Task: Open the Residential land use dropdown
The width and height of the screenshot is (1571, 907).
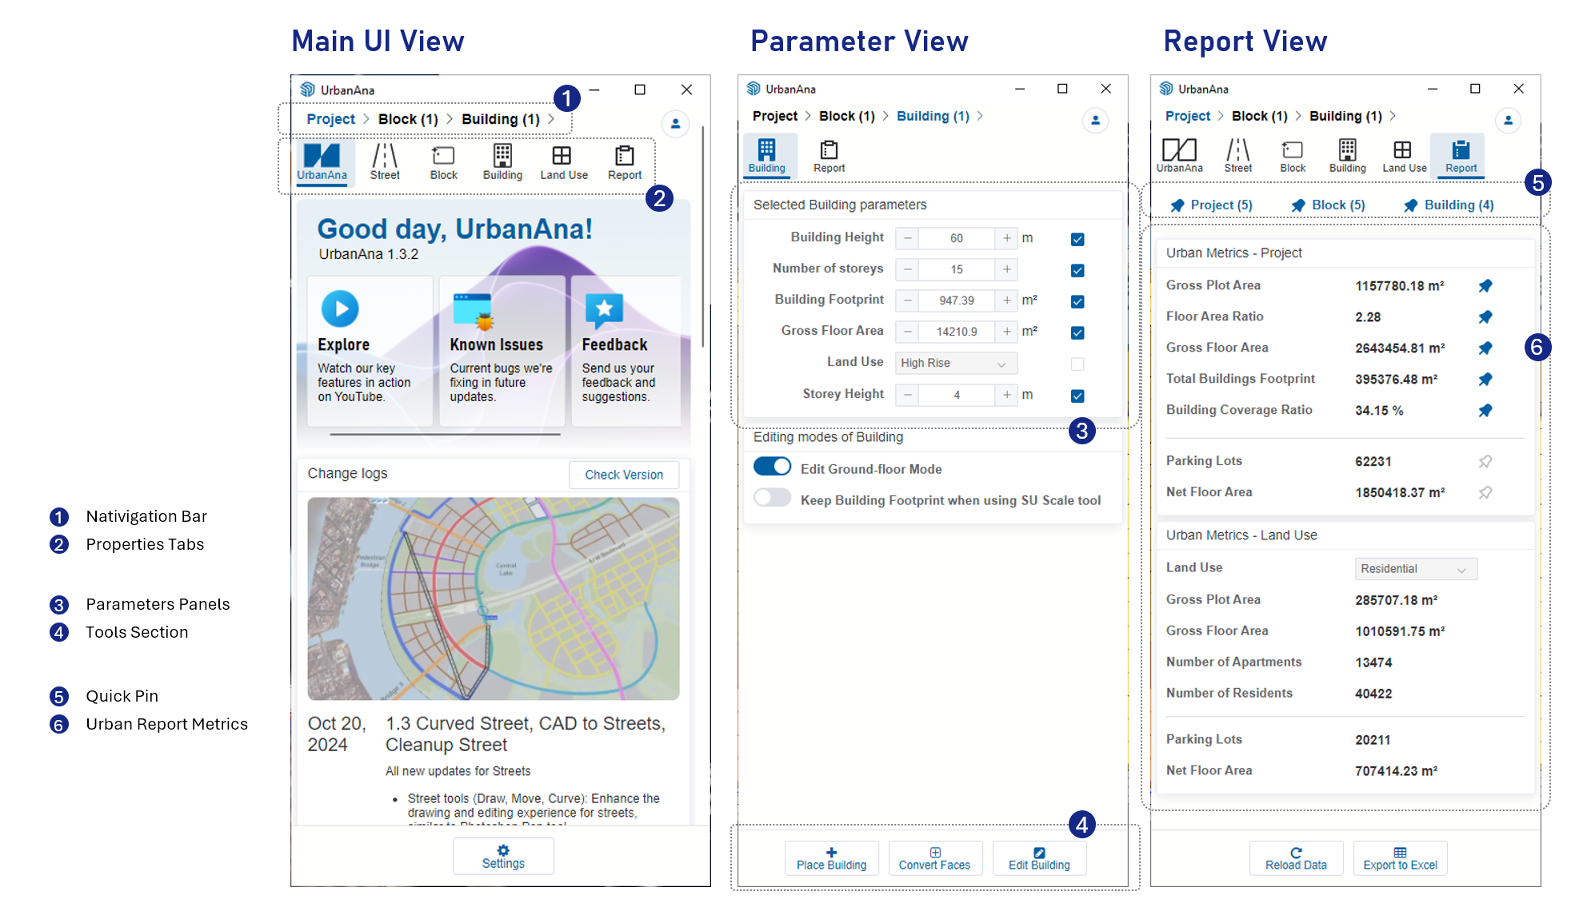Action: 1416,569
